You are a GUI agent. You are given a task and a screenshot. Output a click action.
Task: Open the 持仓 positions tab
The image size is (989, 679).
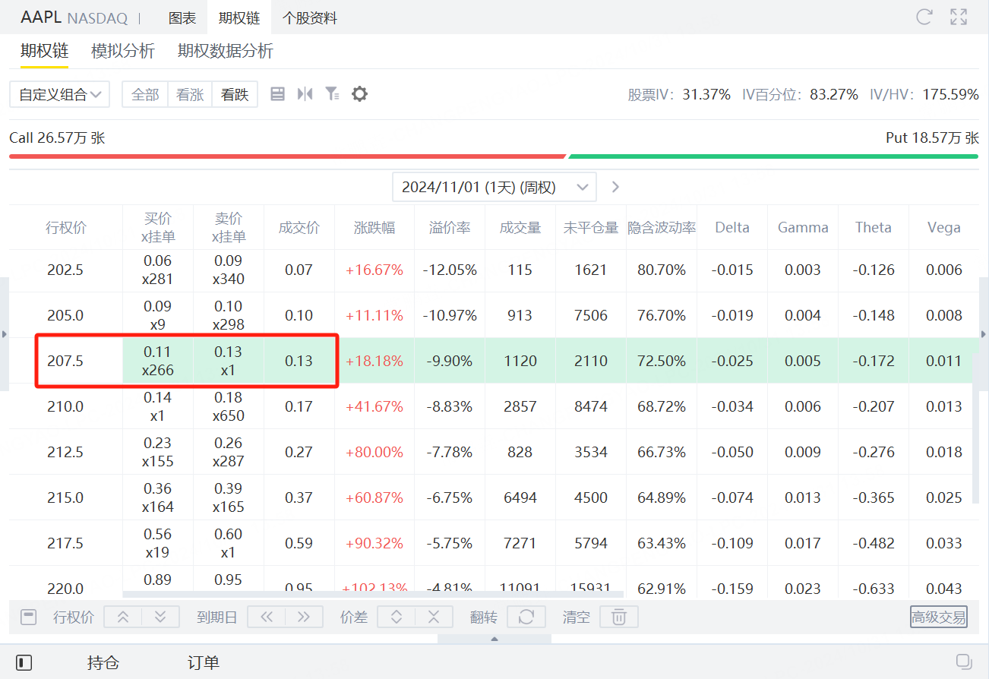(103, 662)
